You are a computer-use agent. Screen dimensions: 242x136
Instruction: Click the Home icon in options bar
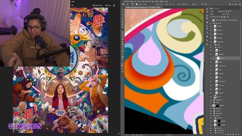click(x=123, y=4)
